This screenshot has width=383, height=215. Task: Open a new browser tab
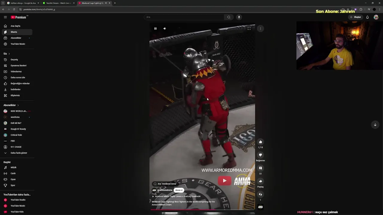(115, 3)
